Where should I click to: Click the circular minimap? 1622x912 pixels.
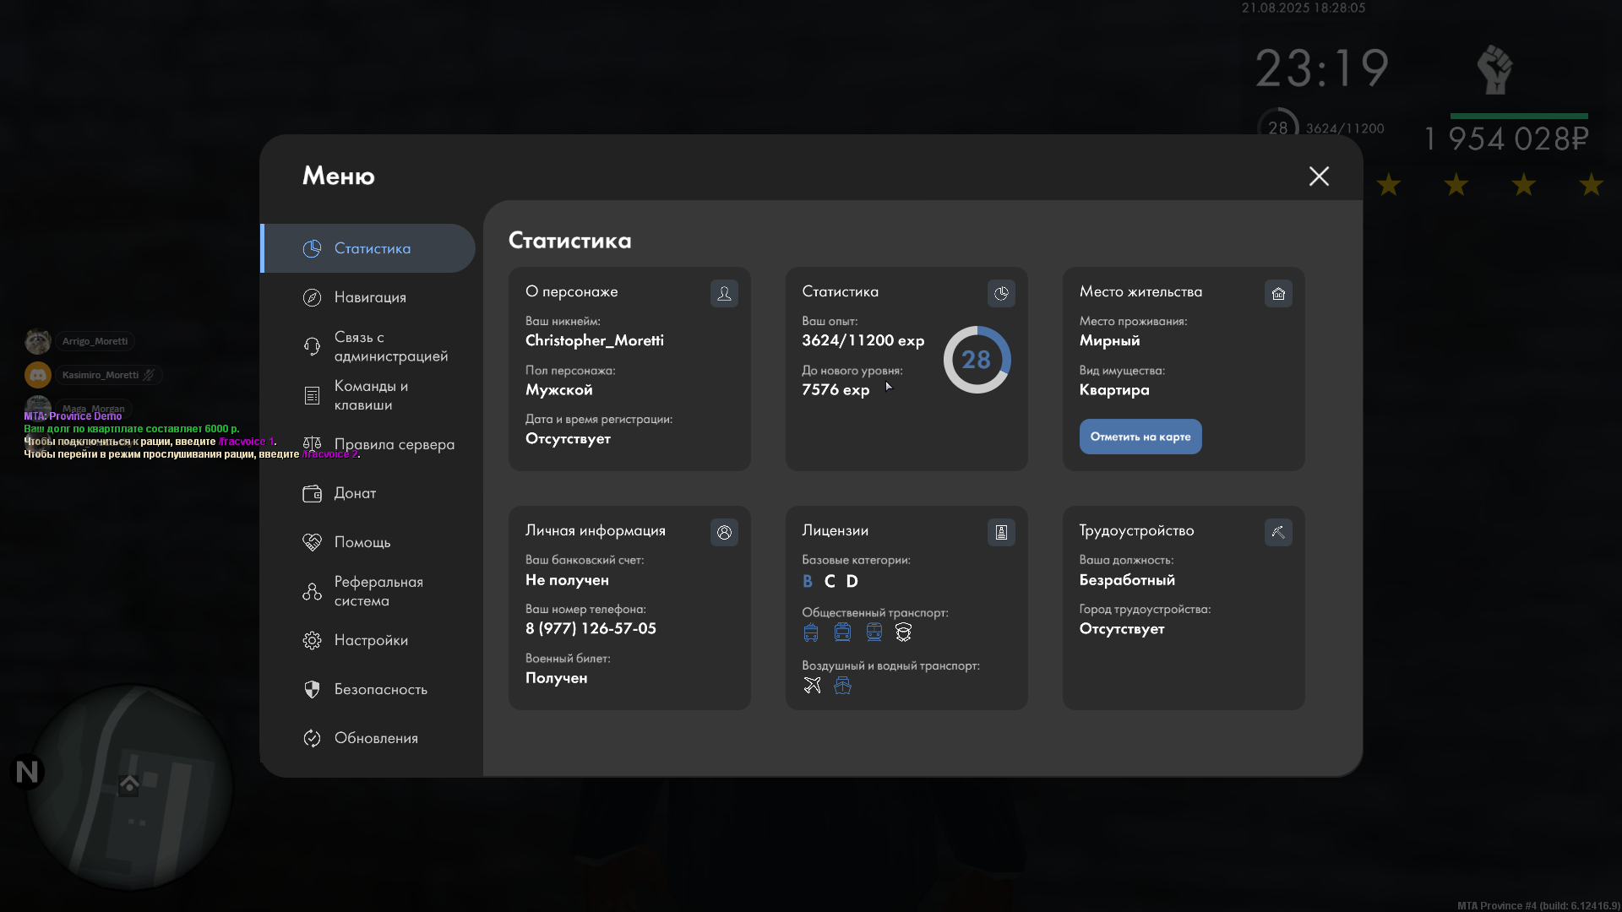[x=130, y=787]
